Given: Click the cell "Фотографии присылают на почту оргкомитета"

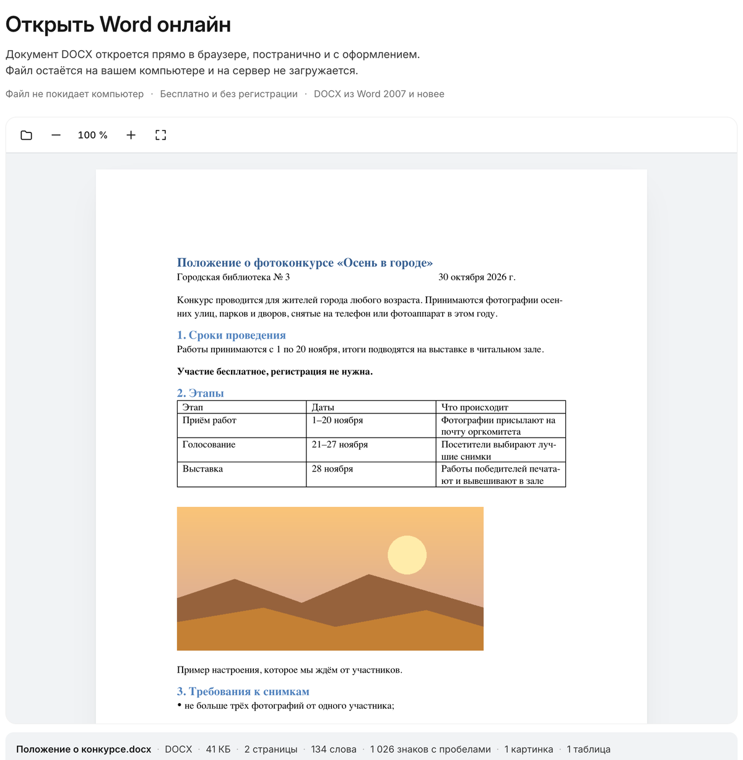Looking at the screenshot, I should (x=500, y=426).
